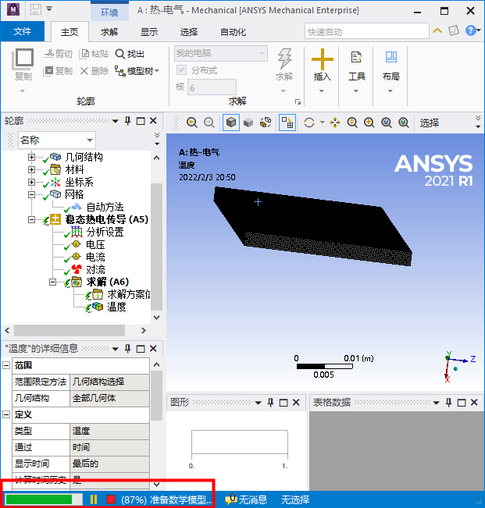Image resolution: width=485 pixels, height=508 pixels.
Task: Switch to the 求解 ribbon tab
Action: (x=110, y=32)
